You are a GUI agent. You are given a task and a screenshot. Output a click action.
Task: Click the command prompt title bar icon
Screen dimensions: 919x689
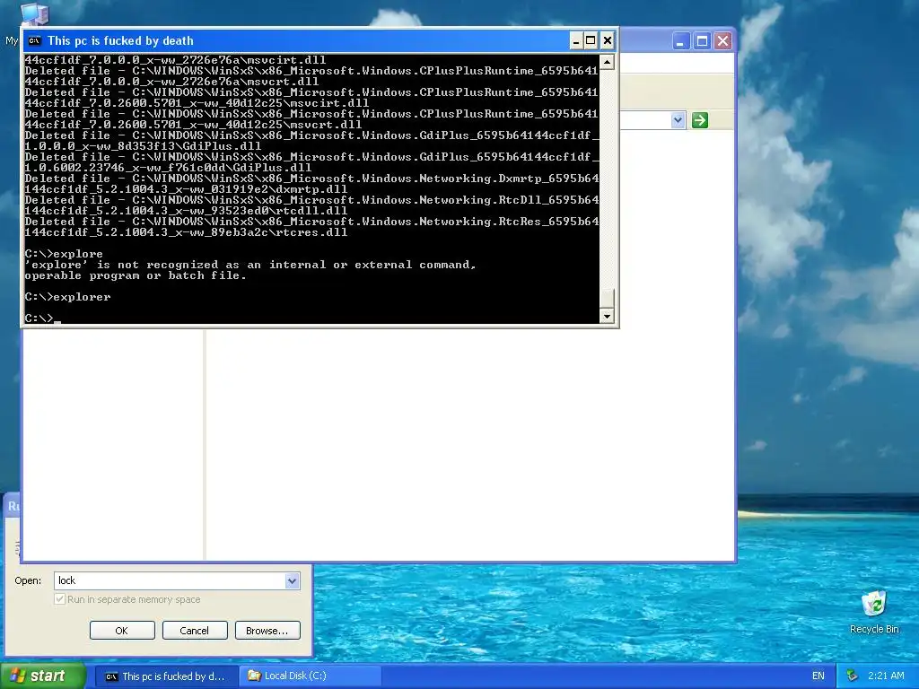[35, 40]
